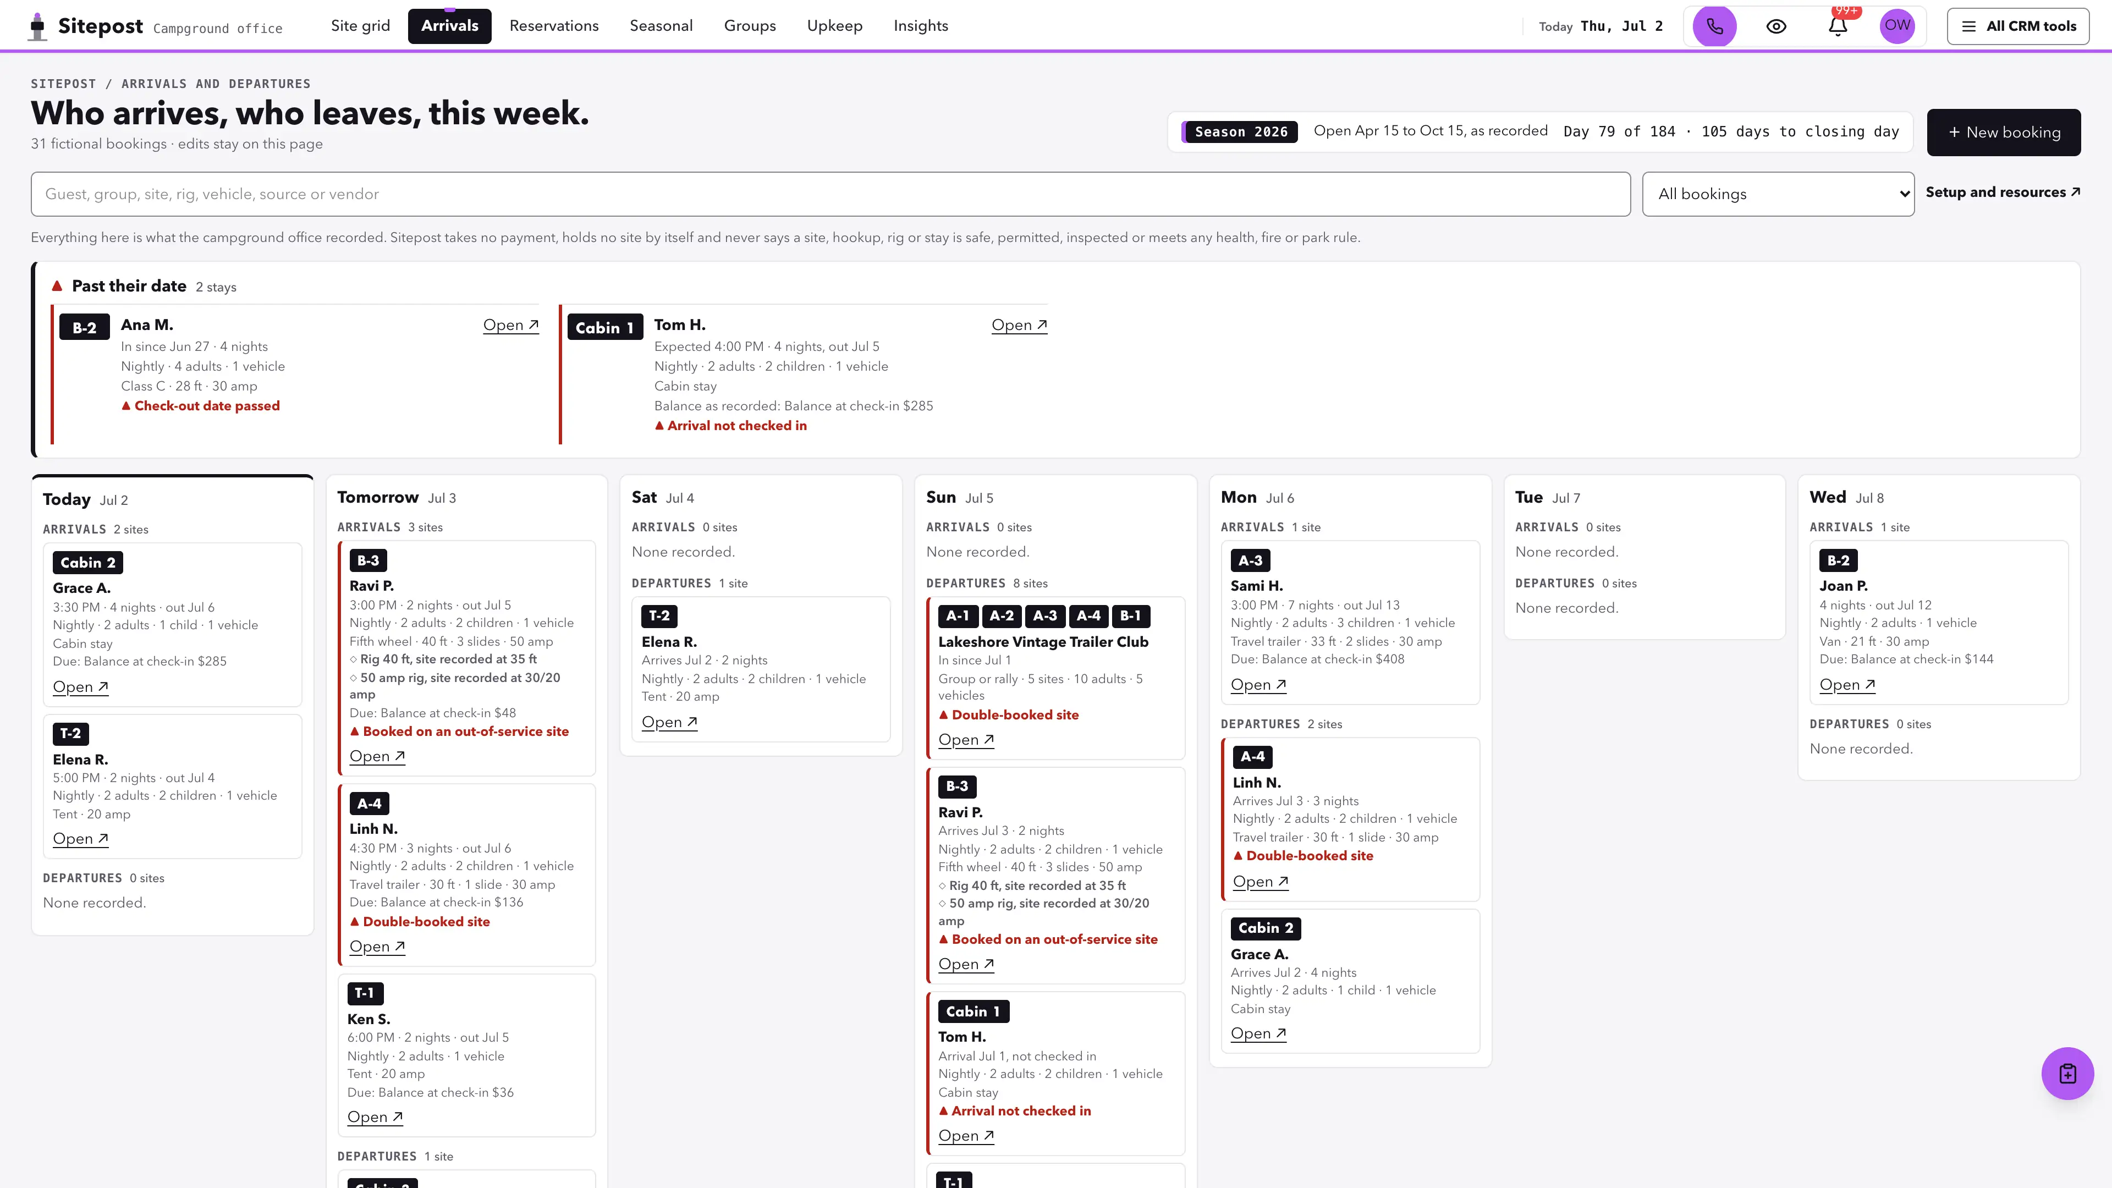Screen dimensions: 2112x1188
Task: Click Check-out date passed warning
Action: [200, 406]
